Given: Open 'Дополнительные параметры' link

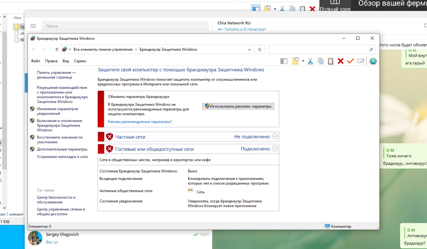Looking at the screenshot, I should click(62, 149).
